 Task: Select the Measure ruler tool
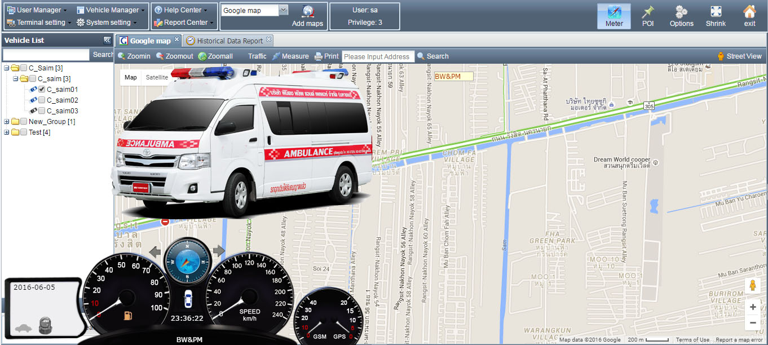(290, 56)
